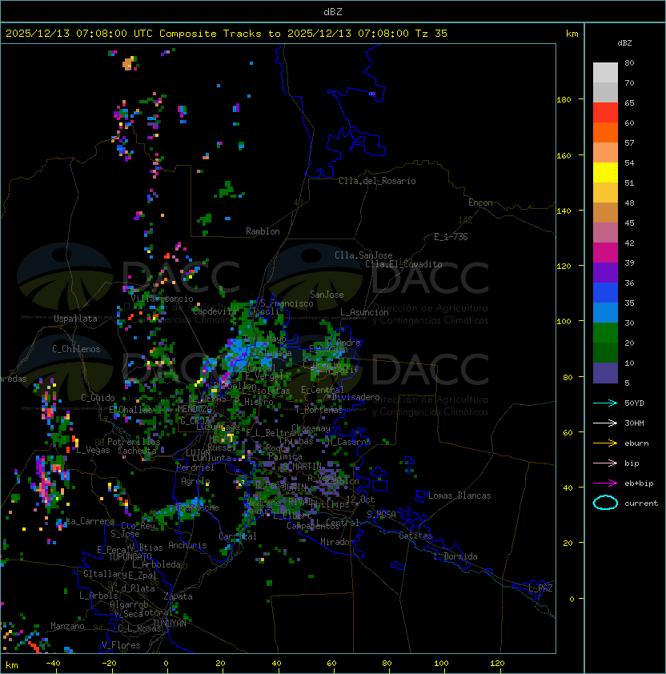Click the 'dBZ' title at the top

pyautogui.click(x=333, y=11)
